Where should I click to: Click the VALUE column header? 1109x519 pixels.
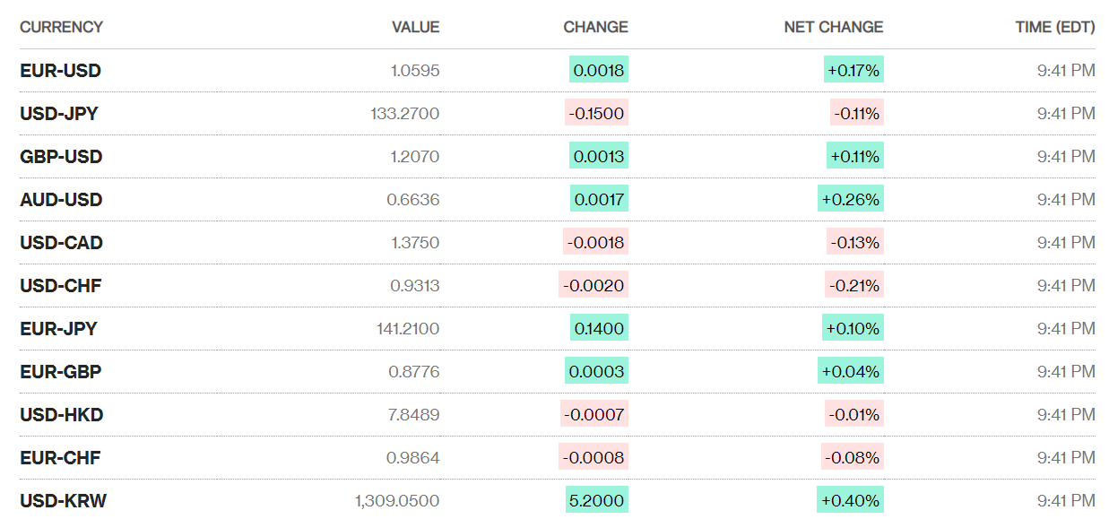tap(415, 27)
